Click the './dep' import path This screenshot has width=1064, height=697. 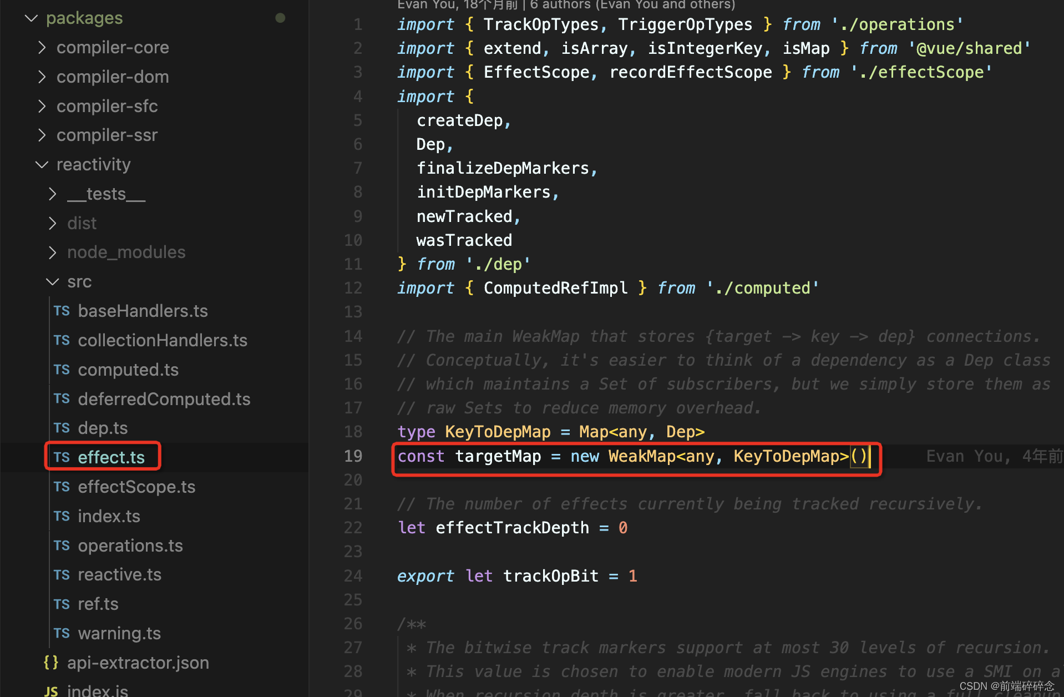click(498, 264)
